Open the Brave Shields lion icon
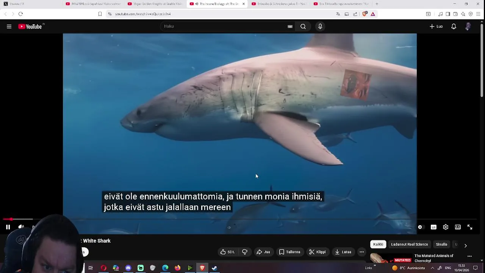Viewport: 485px width, 273px height. pos(365,14)
